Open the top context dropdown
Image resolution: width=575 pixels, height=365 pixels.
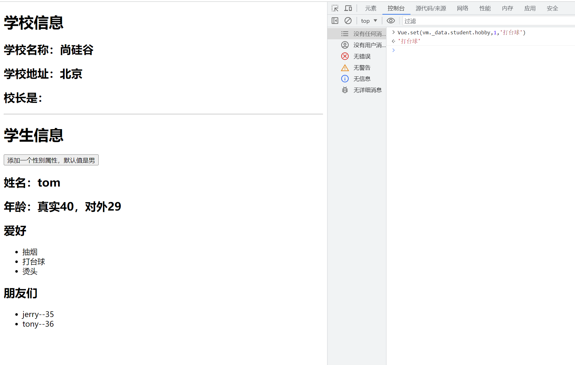369,21
